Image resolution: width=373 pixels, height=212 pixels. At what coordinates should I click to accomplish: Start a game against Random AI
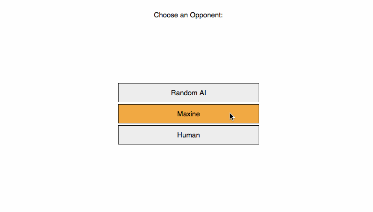188,93
